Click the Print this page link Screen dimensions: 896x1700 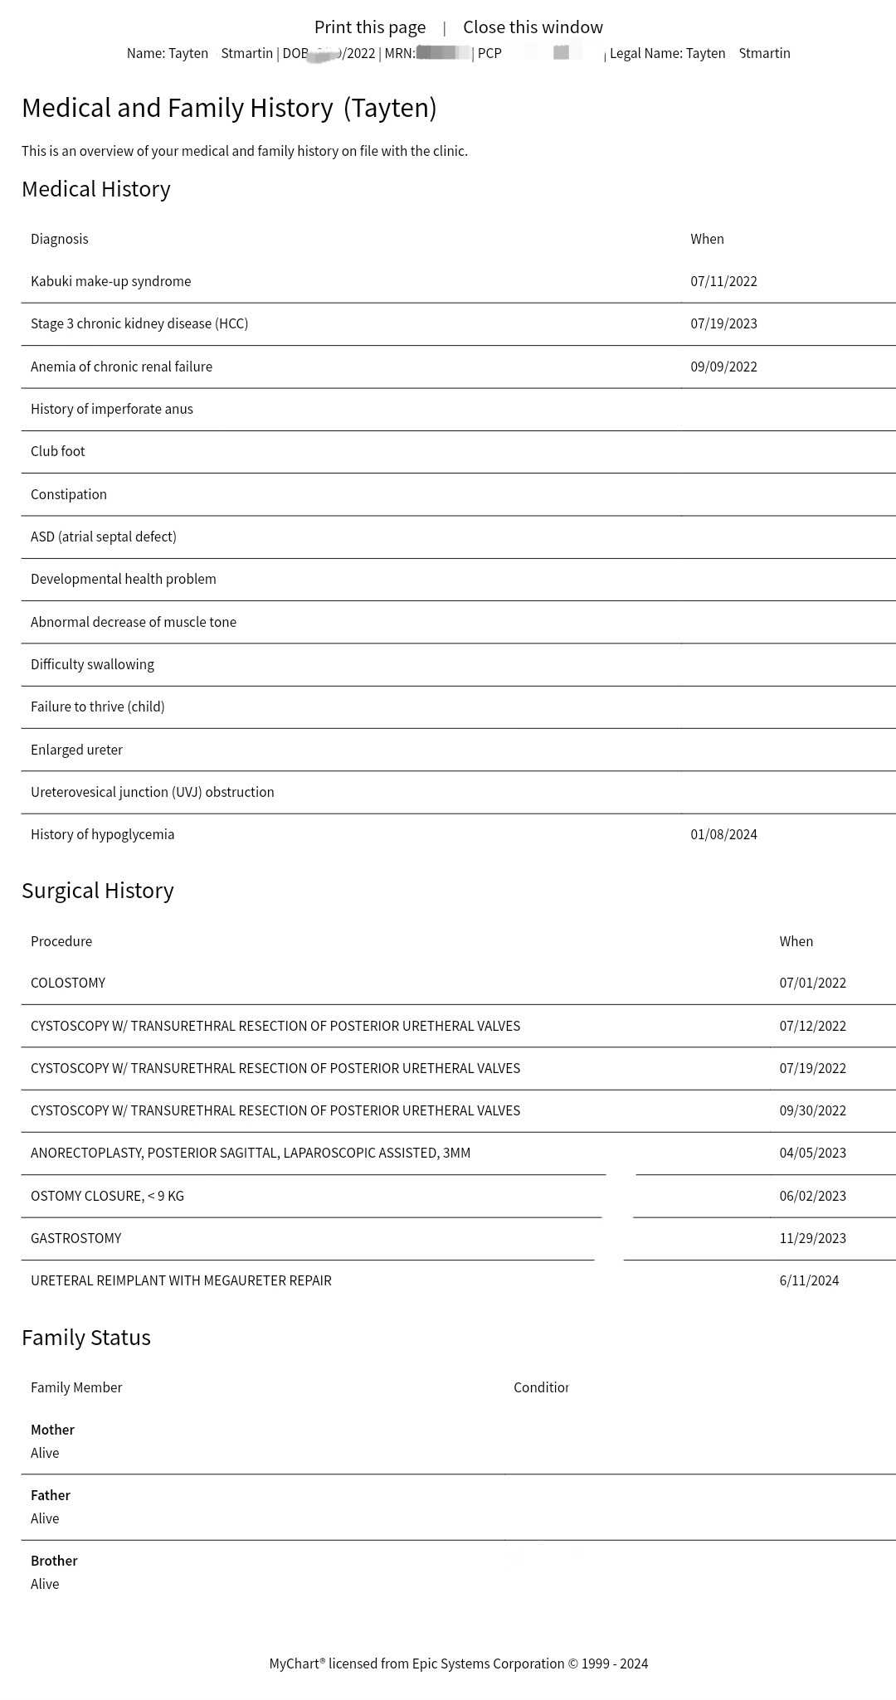369,27
